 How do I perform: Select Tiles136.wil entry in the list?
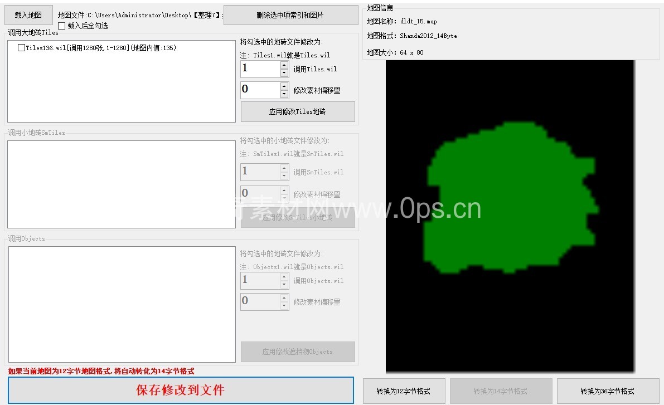(x=100, y=48)
